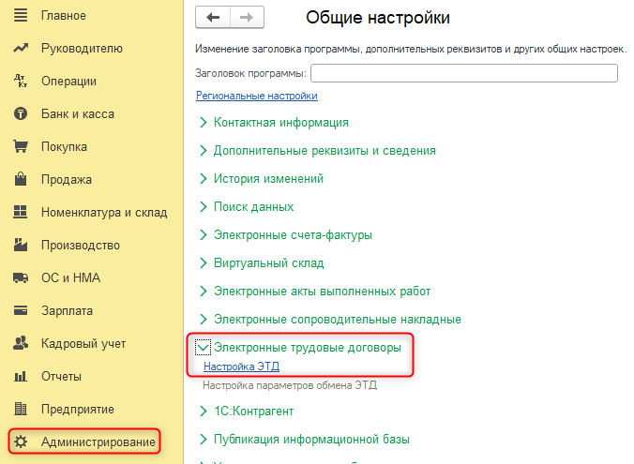Click the Операции debit-credit icon
The image size is (634, 464).
pyautogui.click(x=21, y=82)
